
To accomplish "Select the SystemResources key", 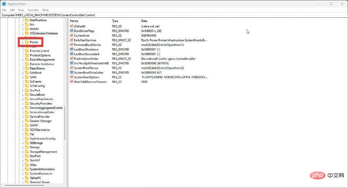I will coord(41,174).
